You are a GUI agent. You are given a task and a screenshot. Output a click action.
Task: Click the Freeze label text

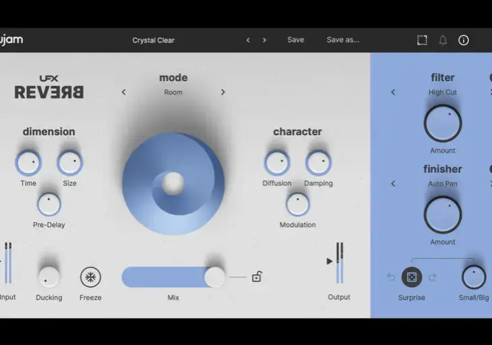click(90, 298)
